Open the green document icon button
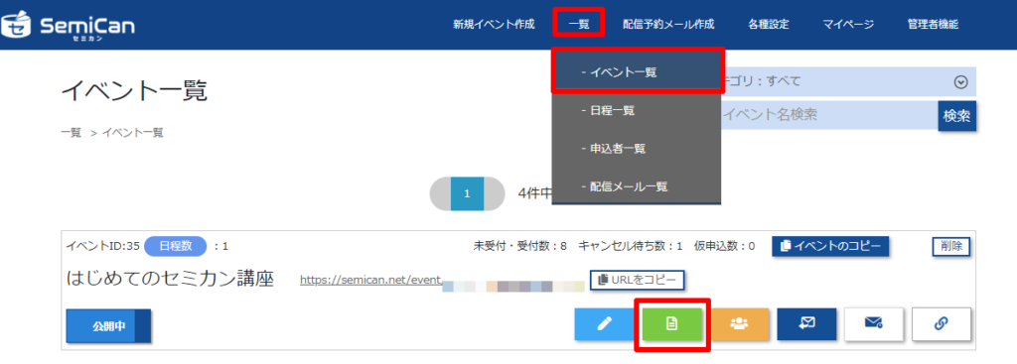 click(672, 324)
